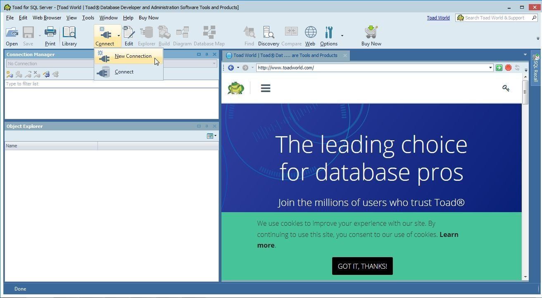This screenshot has width=542, height=298.
Task: Pin the Connection Manager panel
Action: tap(207, 54)
